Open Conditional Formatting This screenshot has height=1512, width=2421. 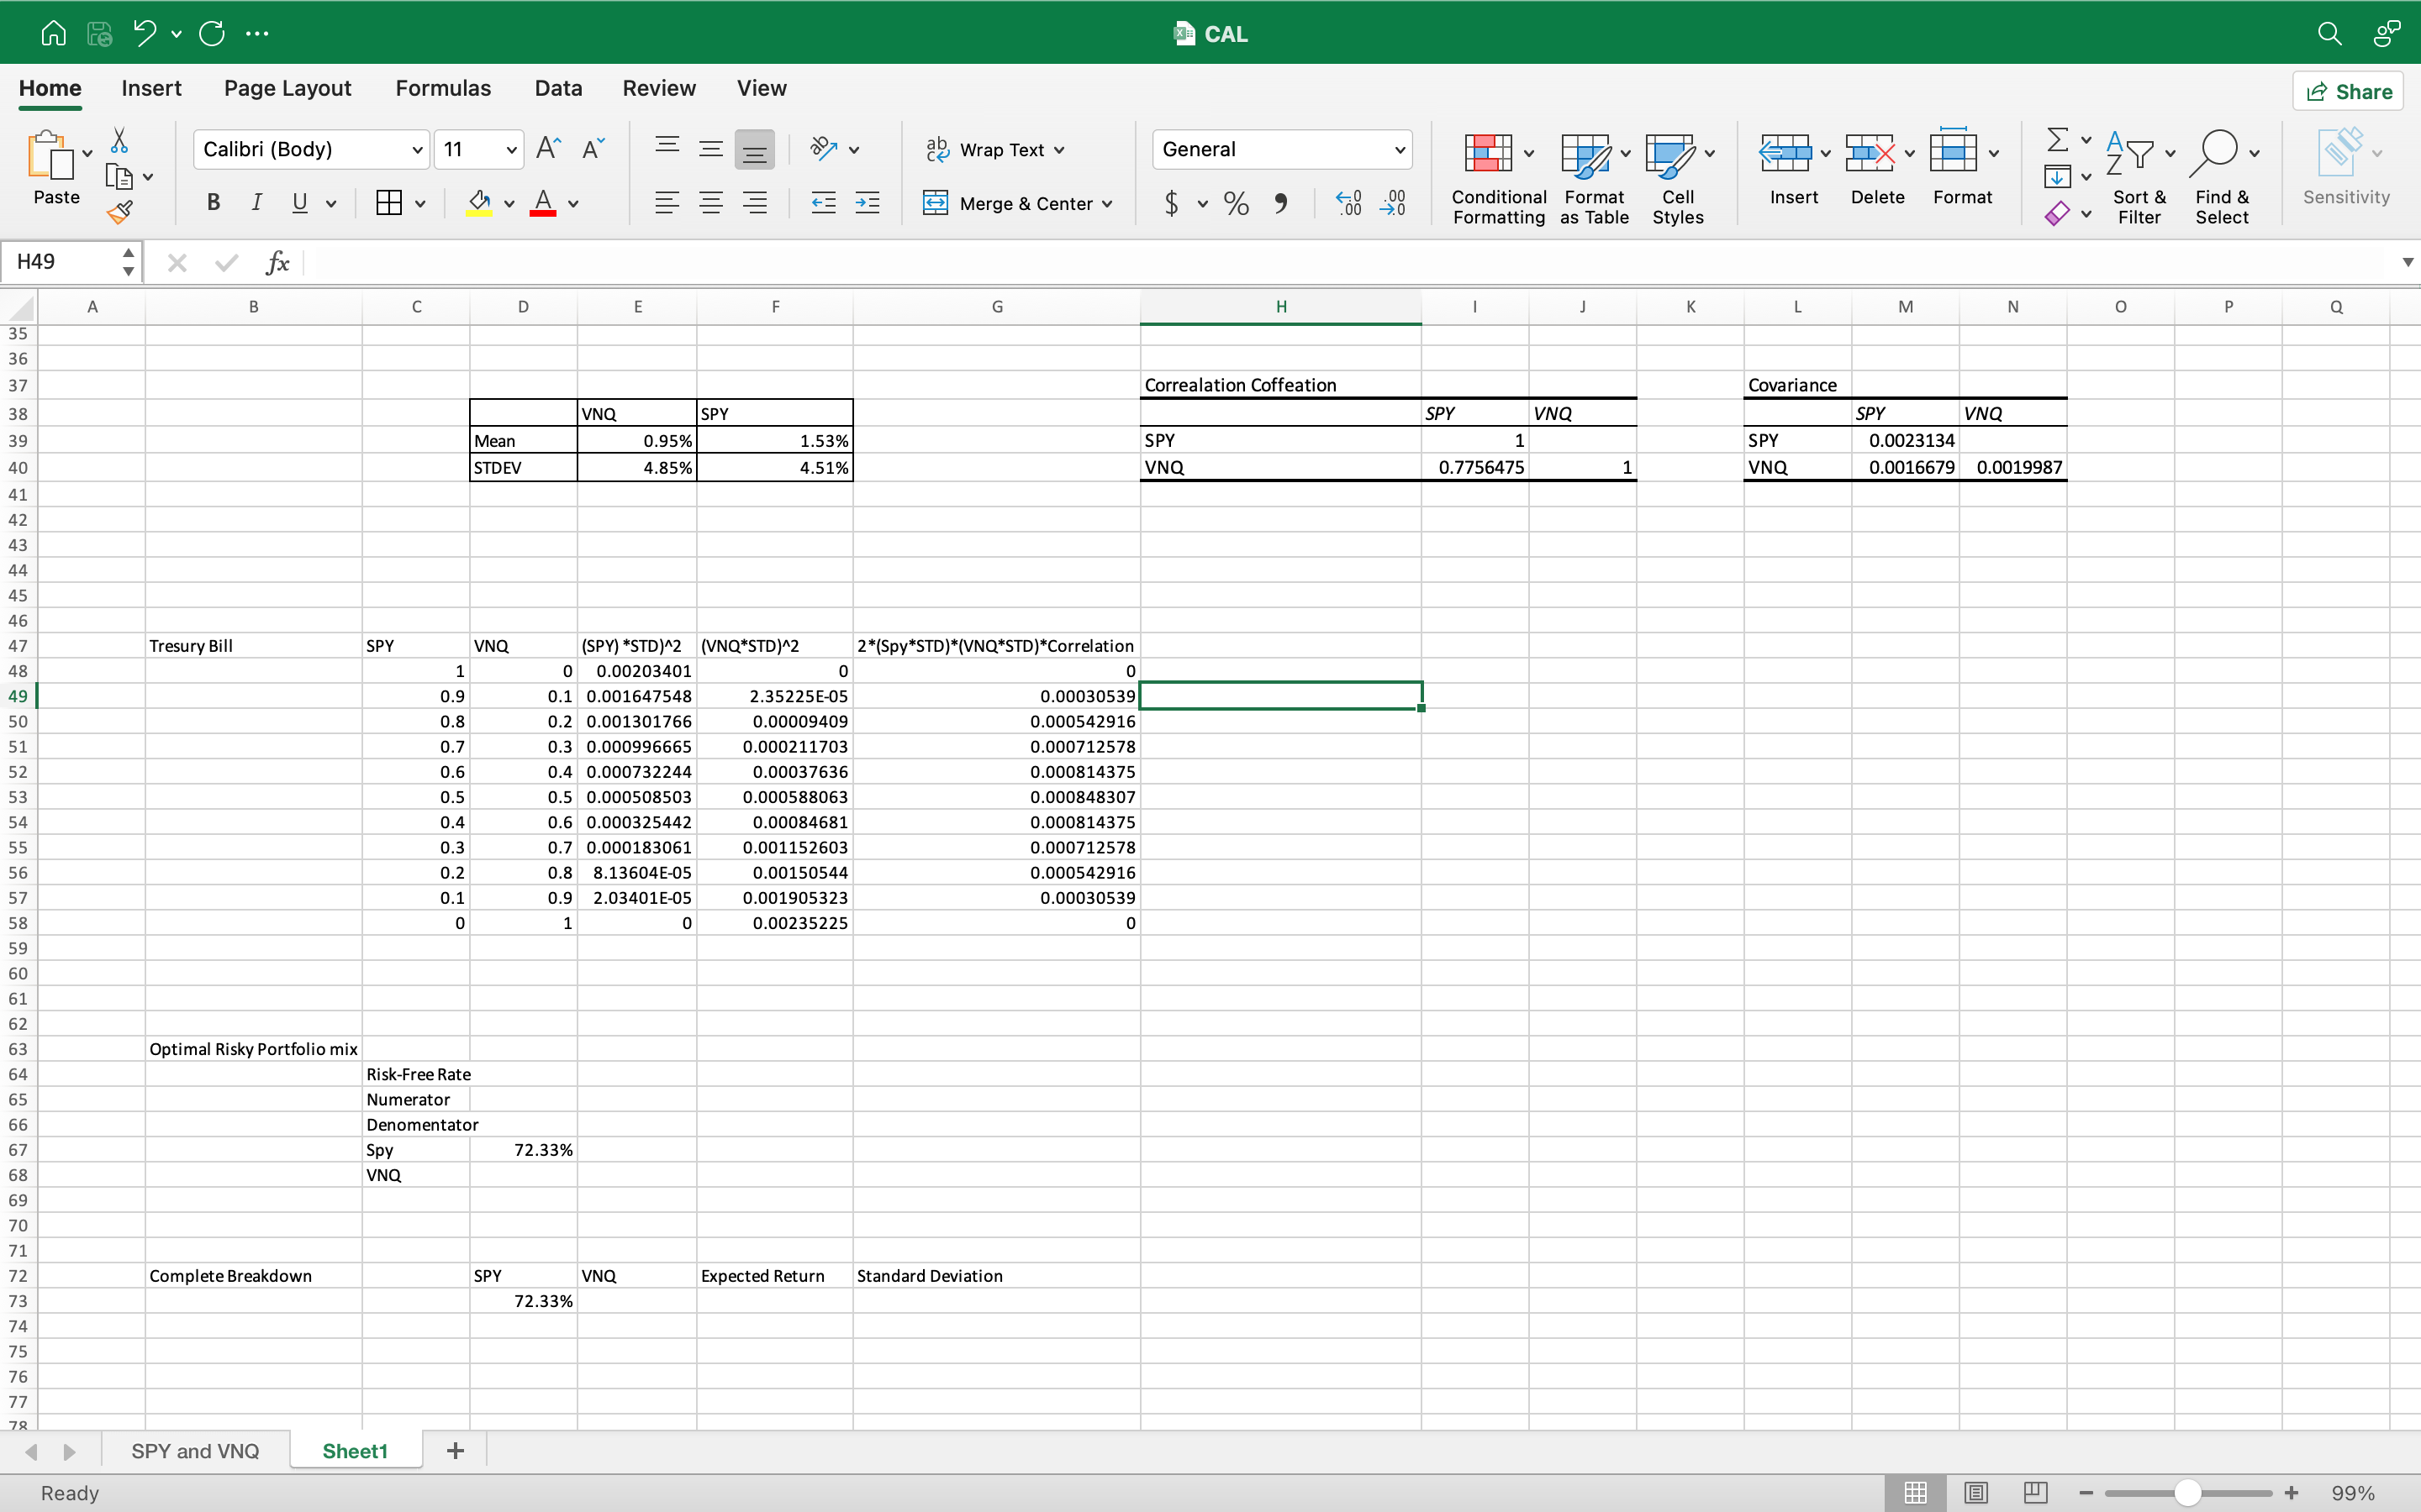coord(1498,178)
